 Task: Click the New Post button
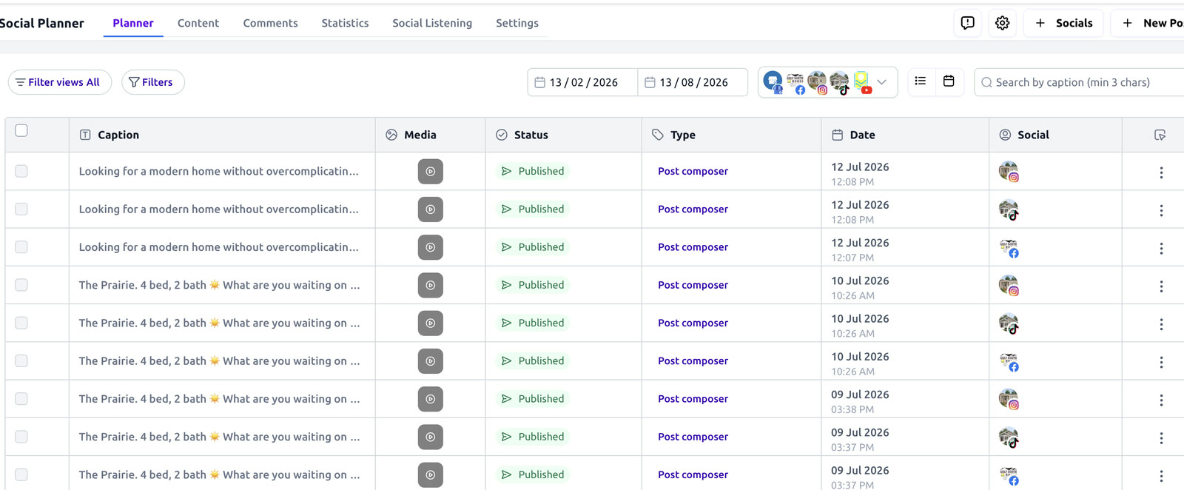pyautogui.click(x=1148, y=23)
